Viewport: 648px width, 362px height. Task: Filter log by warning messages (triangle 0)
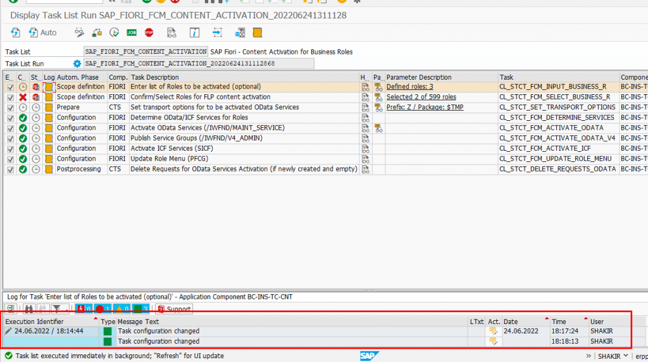[122, 309]
